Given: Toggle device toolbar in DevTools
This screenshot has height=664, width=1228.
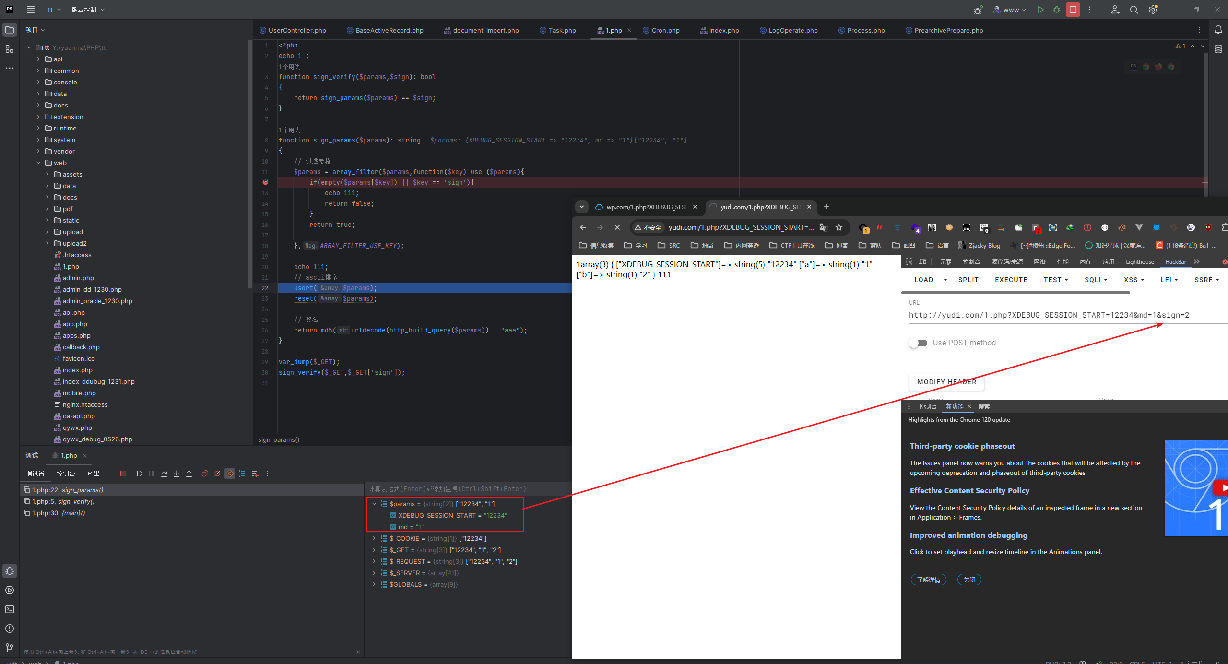Looking at the screenshot, I should 922,261.
